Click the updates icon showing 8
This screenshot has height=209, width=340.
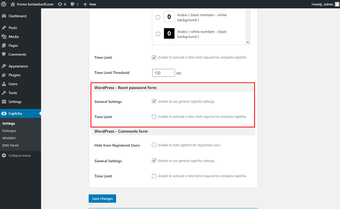[x=60, y=4]
